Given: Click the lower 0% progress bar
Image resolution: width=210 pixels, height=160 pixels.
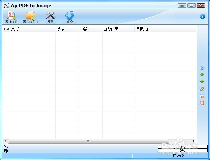Looking at the screenshot, I should coord(183,151).
